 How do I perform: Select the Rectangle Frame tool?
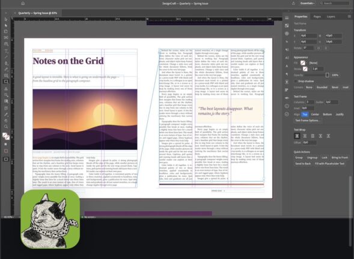[6, 76]
